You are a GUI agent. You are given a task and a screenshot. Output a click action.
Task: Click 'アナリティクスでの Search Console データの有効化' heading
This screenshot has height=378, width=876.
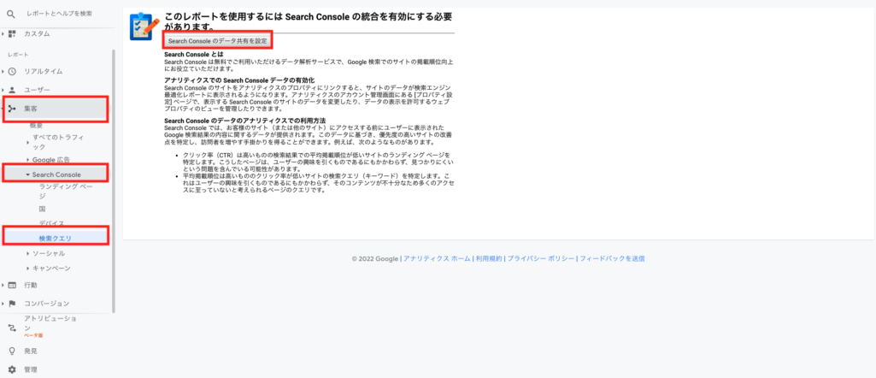coord(239,80)
